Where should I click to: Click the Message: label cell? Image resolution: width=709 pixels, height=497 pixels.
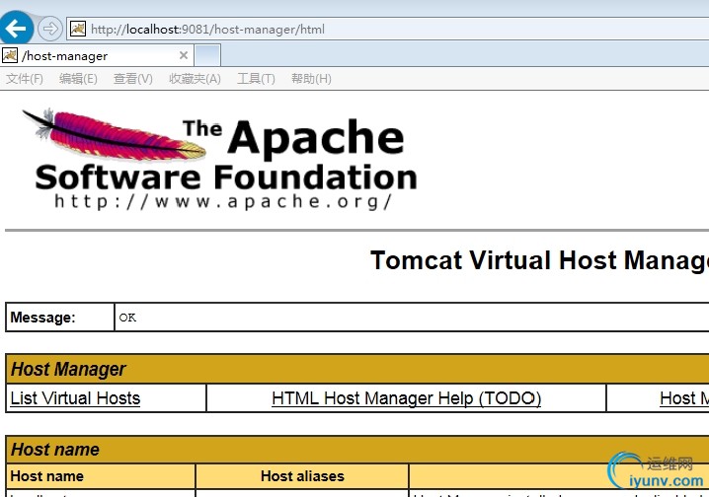(x=60, y=318)
